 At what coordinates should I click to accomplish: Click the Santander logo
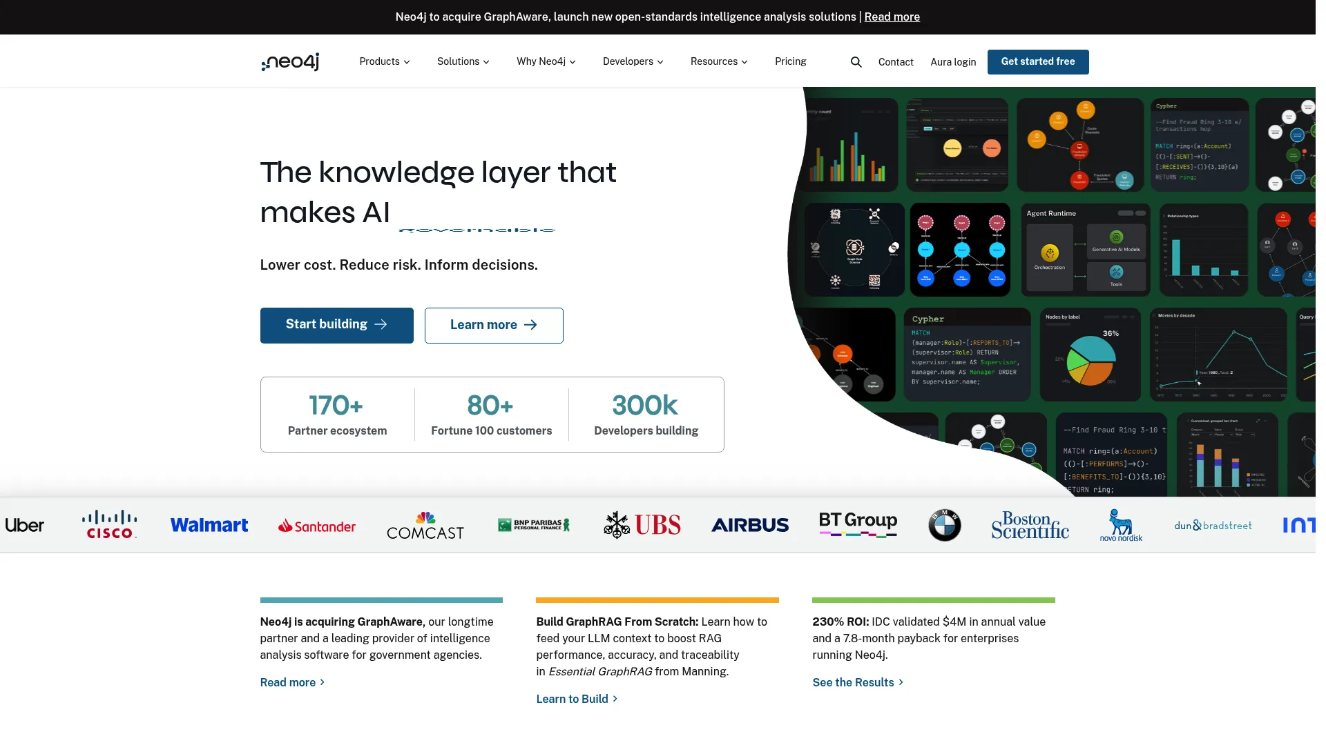tap(317, 526)
